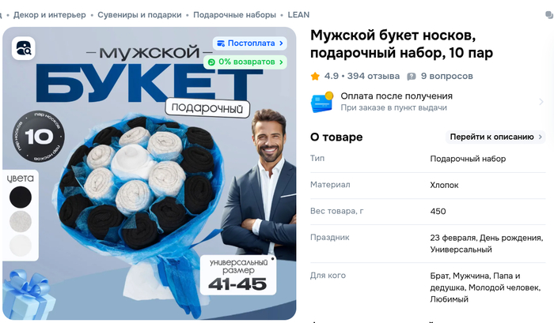Open the 9 вопросов link
554x323 pixels.
click(x=446, y=76)
